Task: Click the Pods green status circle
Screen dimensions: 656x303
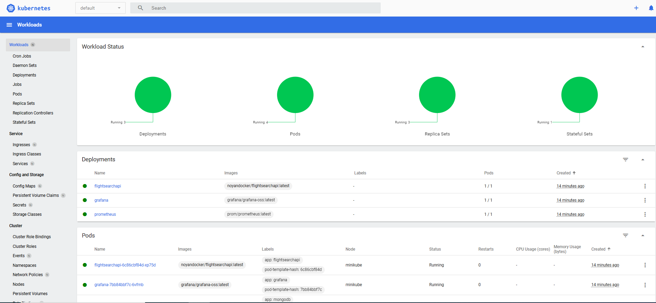Action: coord(295,95)
